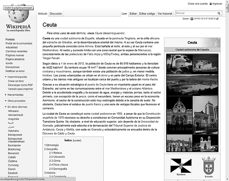Viewport: 229px width, 181px height.
Task: Click the user icon beside Ingresar
Action: click(x=210, y=3)
